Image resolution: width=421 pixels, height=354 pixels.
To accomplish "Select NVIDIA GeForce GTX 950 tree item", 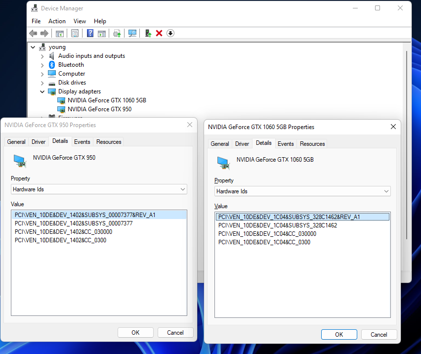I will point(100,109).
